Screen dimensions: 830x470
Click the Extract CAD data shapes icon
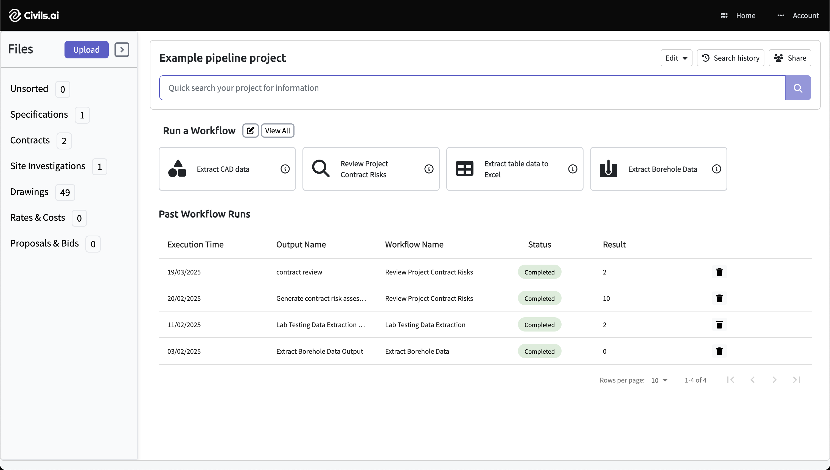pyautogui.click(x=177, y=168)
